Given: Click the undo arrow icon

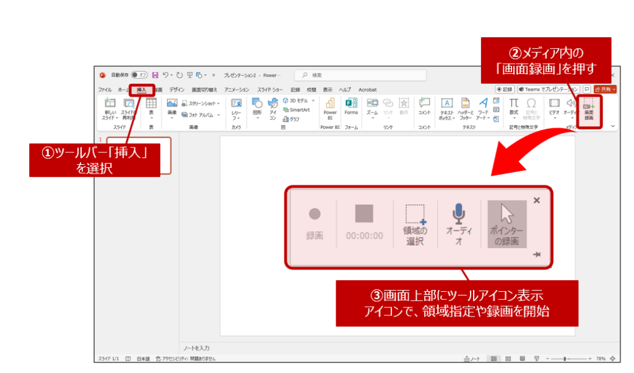Looking at the screenshot, I should (x=165, y=75).
